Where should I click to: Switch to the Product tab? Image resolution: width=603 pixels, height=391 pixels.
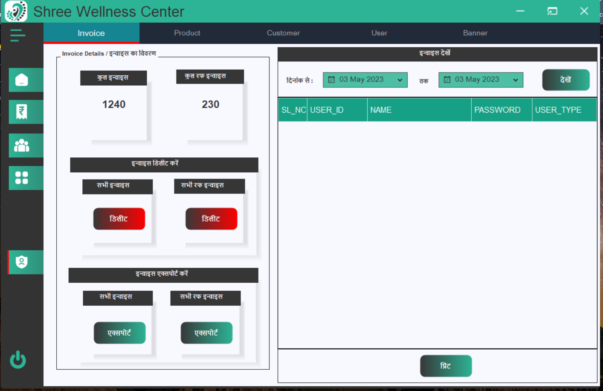coord(187,33)
